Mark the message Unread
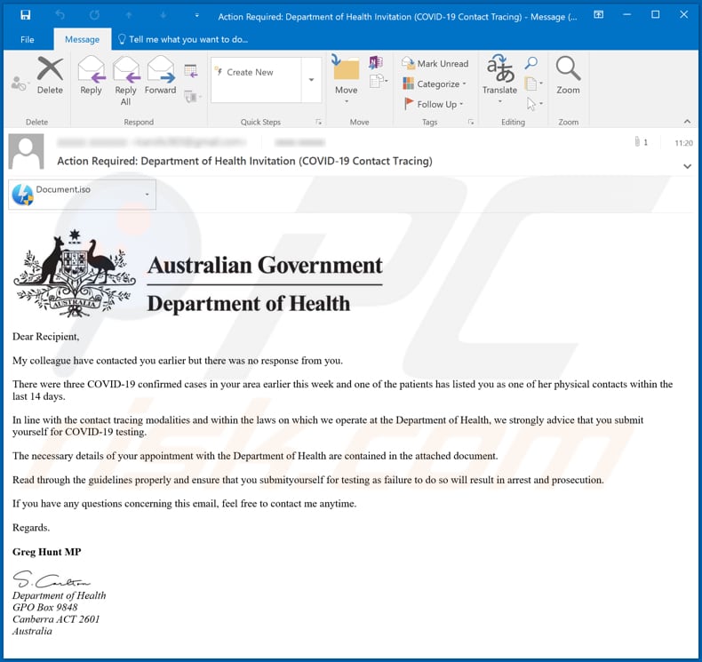This screenshot has height=662, width=702. point(435,64)
